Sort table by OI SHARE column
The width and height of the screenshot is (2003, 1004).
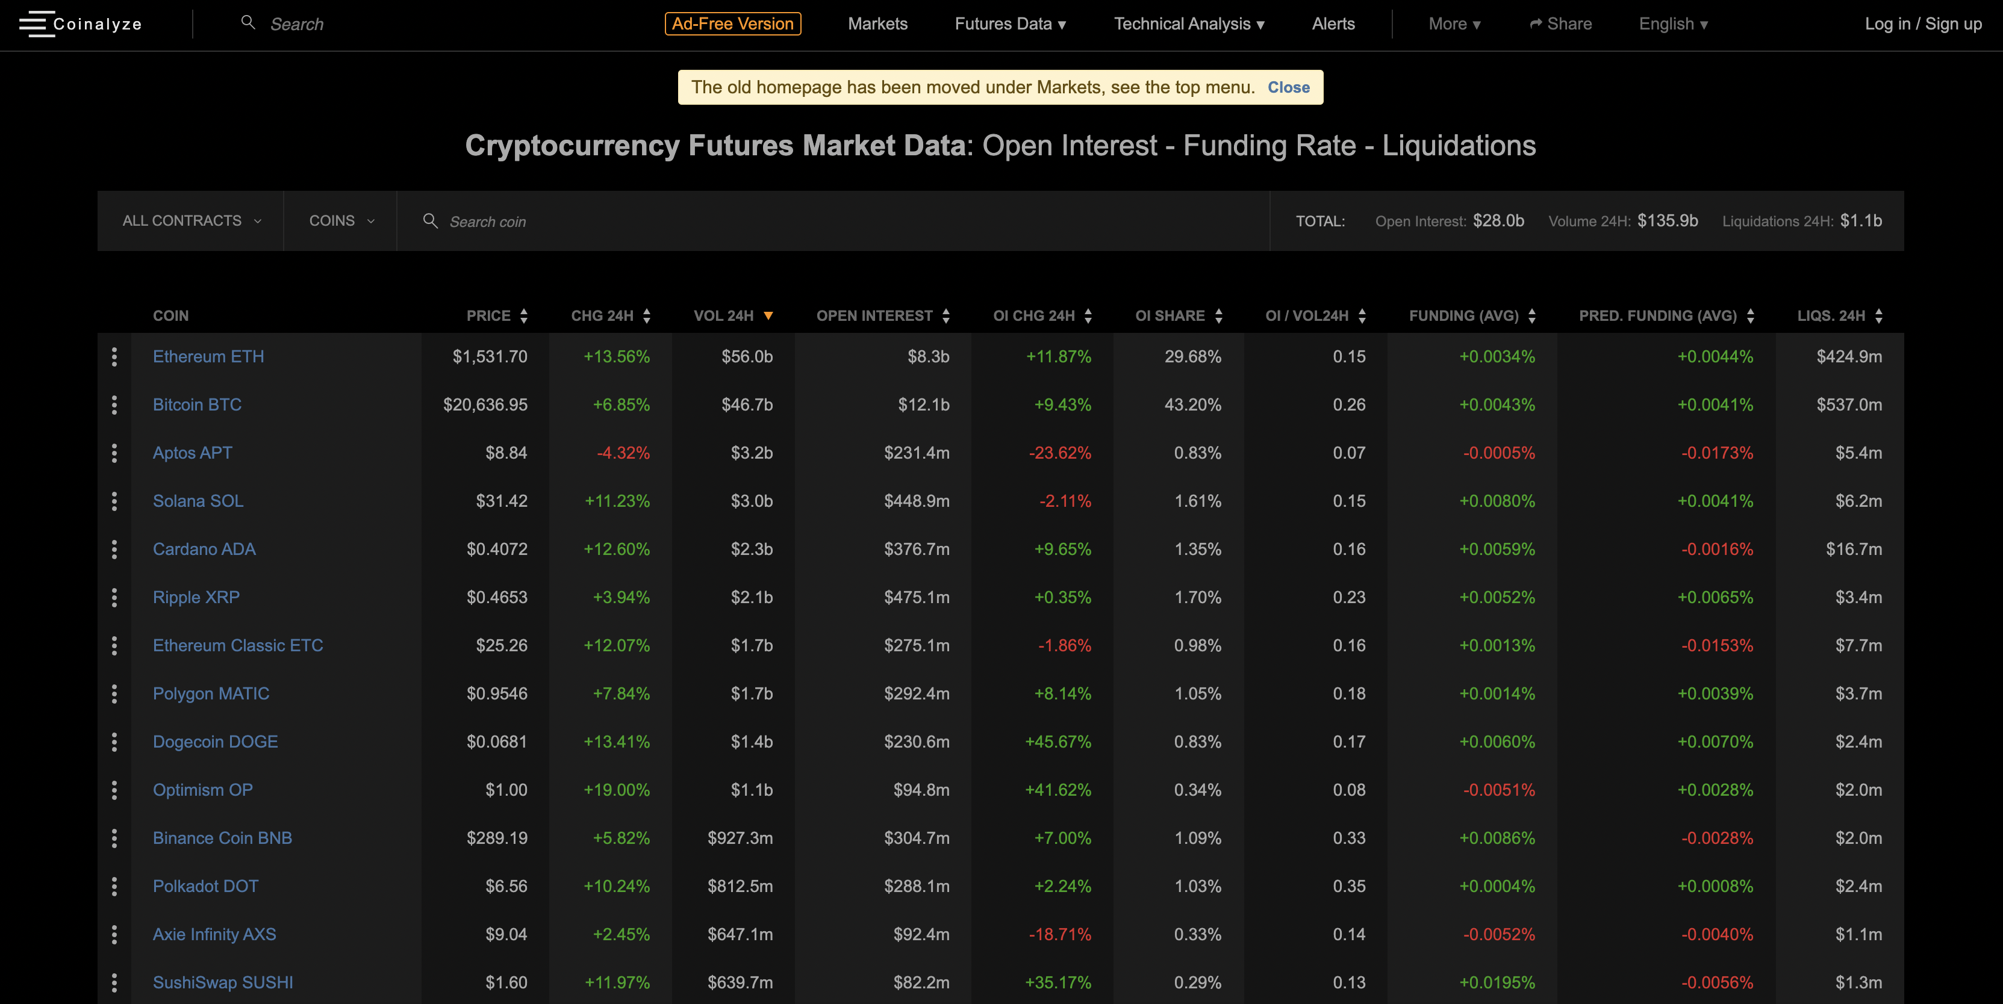pyautogui.click(x=1179, y=315)
